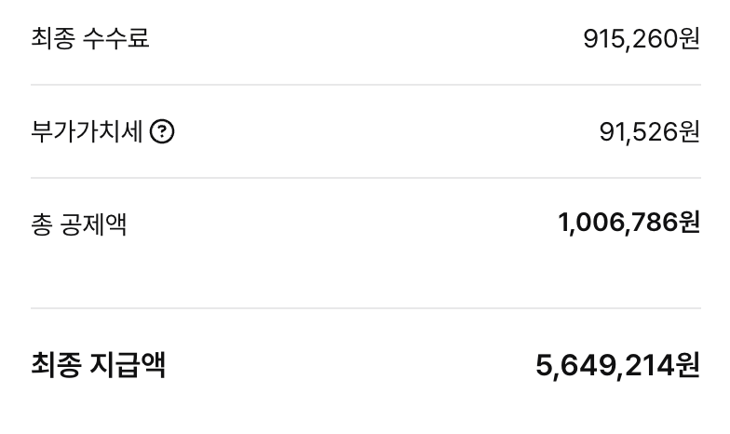
Task: Click the word 최종 in the 지급액 row
Action: (x=55, y=364)
